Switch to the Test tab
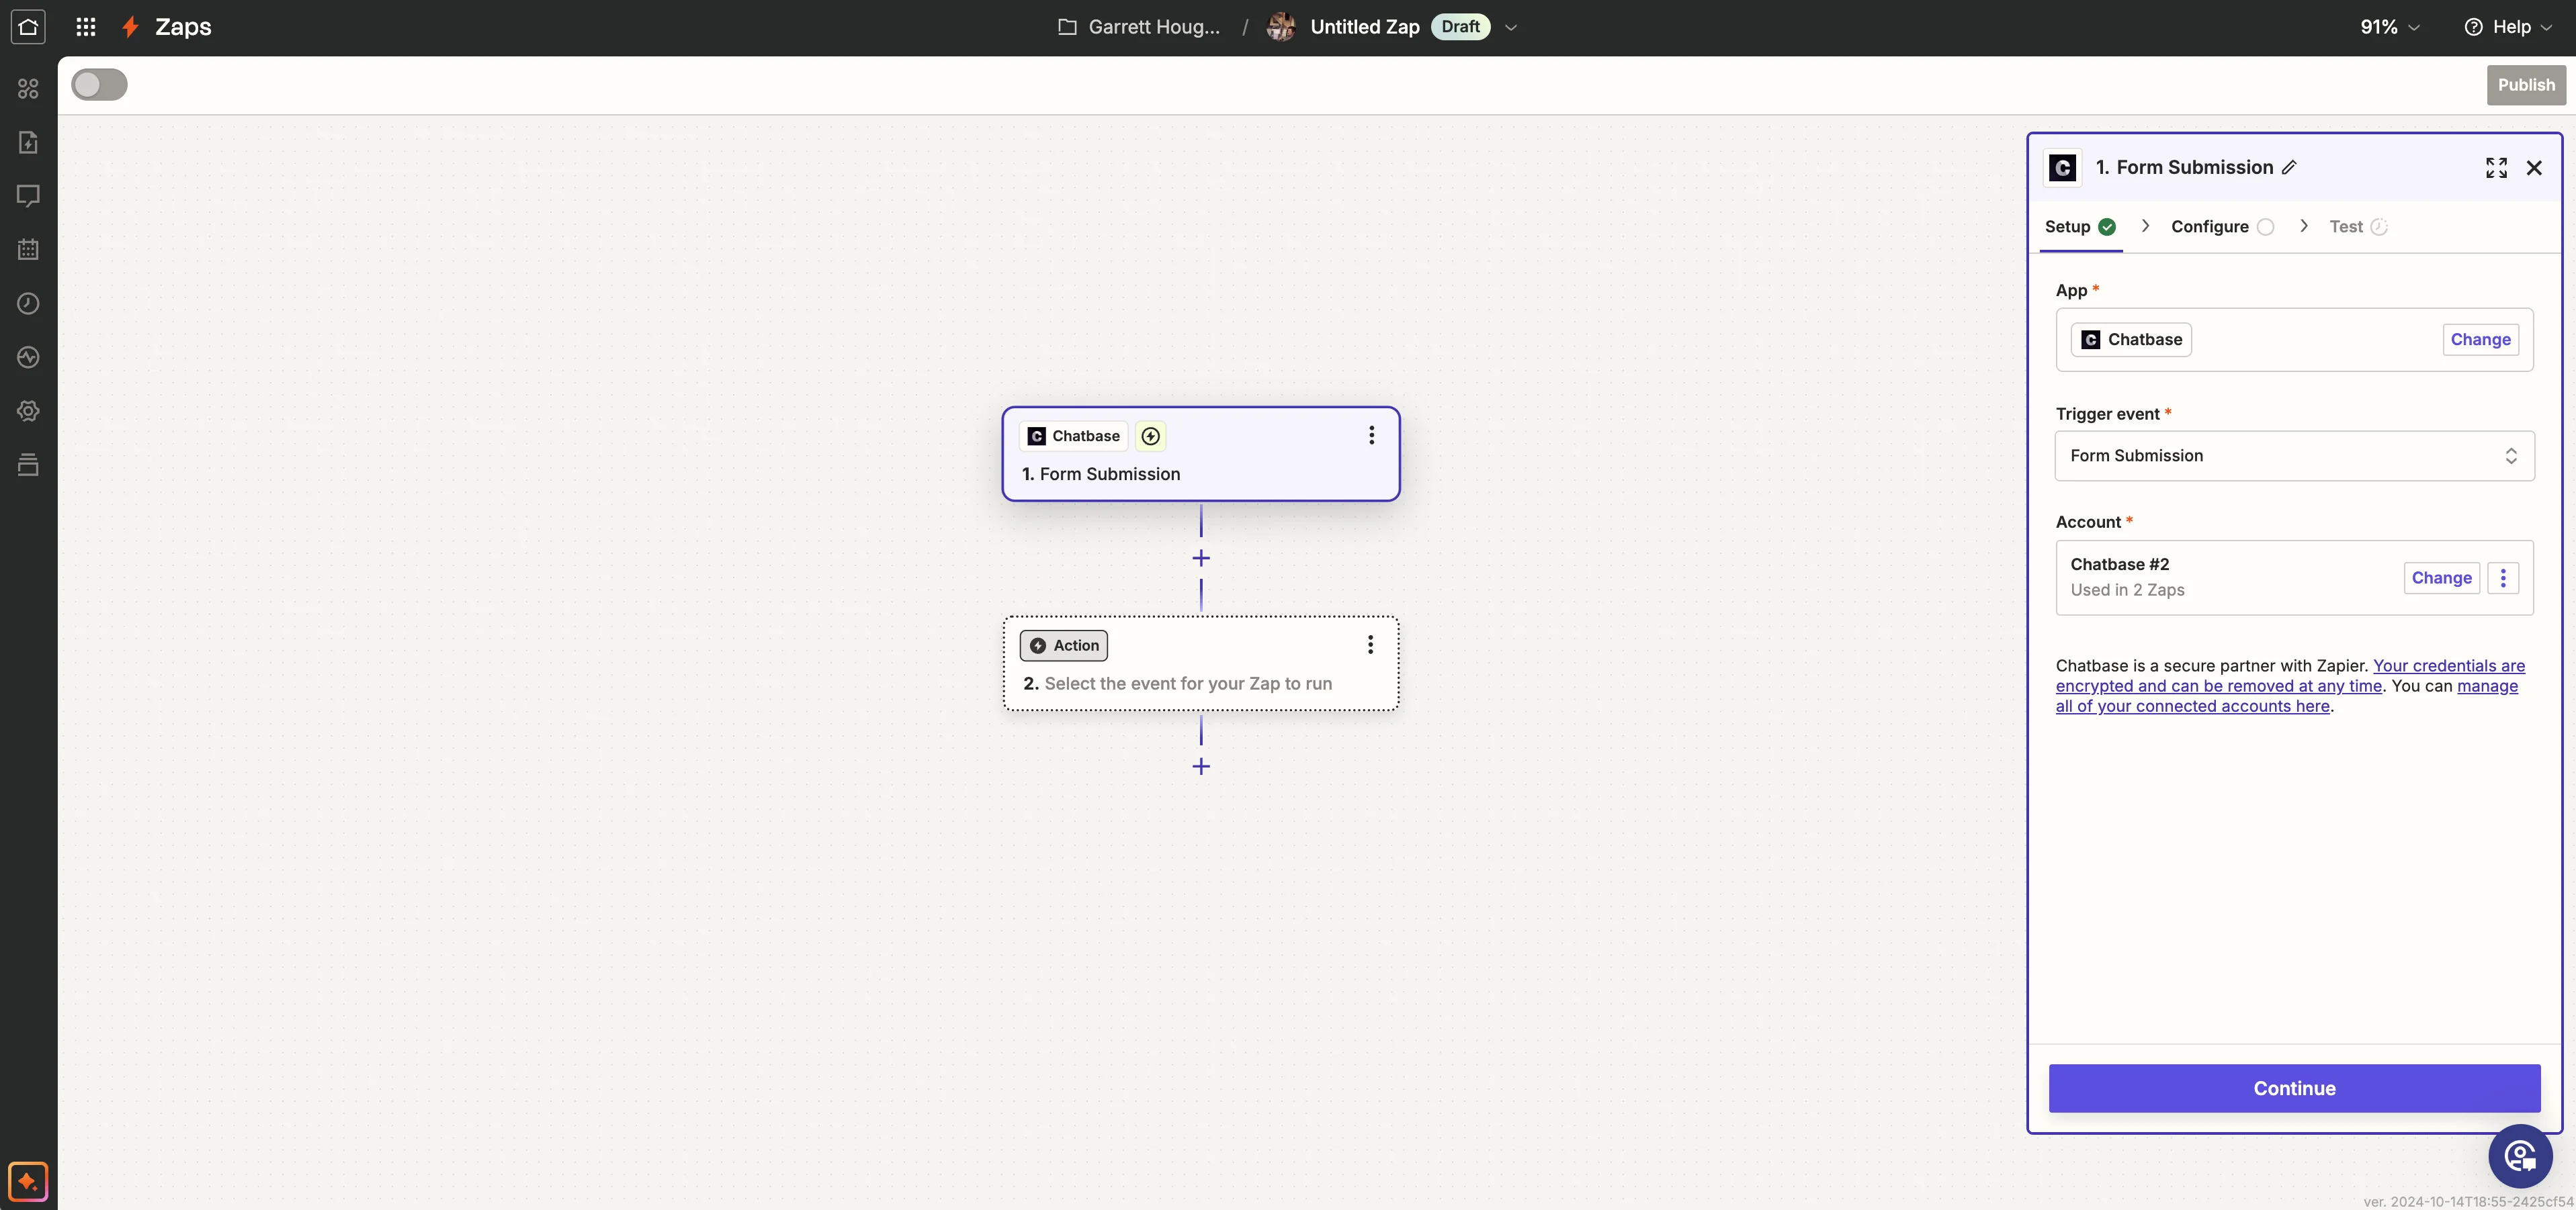The image size is (2576, 1210). [2346, 227]
